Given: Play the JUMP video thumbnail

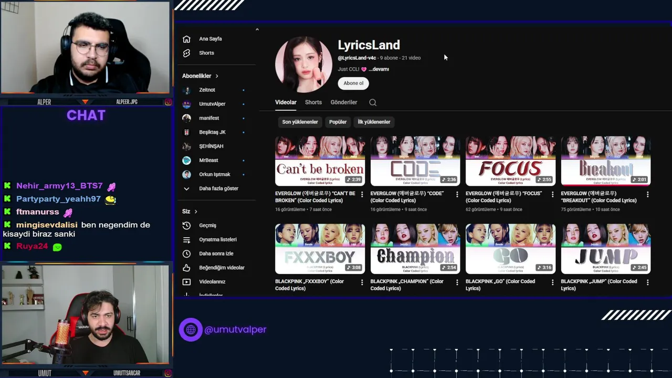Looking at the screenshot, I should pyautogui.click(x=606, y=249).
